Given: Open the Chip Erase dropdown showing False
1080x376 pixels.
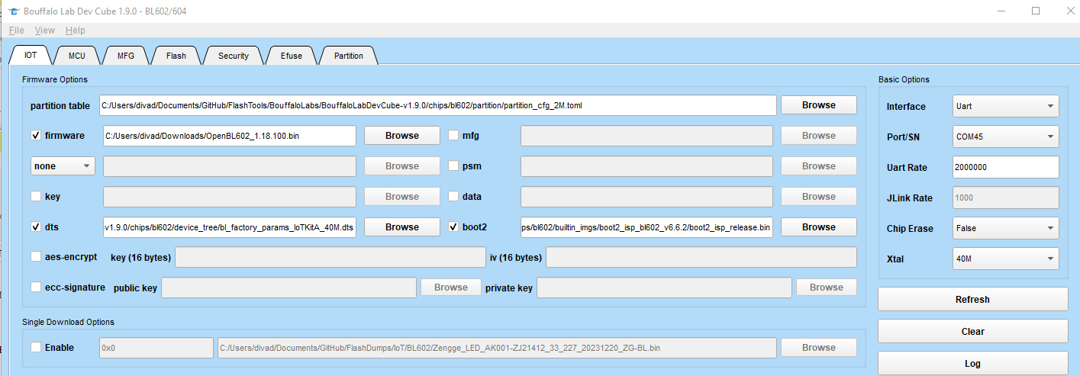Looking at the screenshot, I should (x=1005, y=228).
